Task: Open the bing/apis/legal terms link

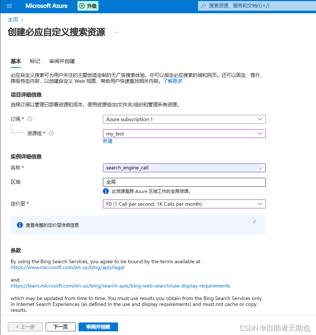Action: click(x=67, y=268)
